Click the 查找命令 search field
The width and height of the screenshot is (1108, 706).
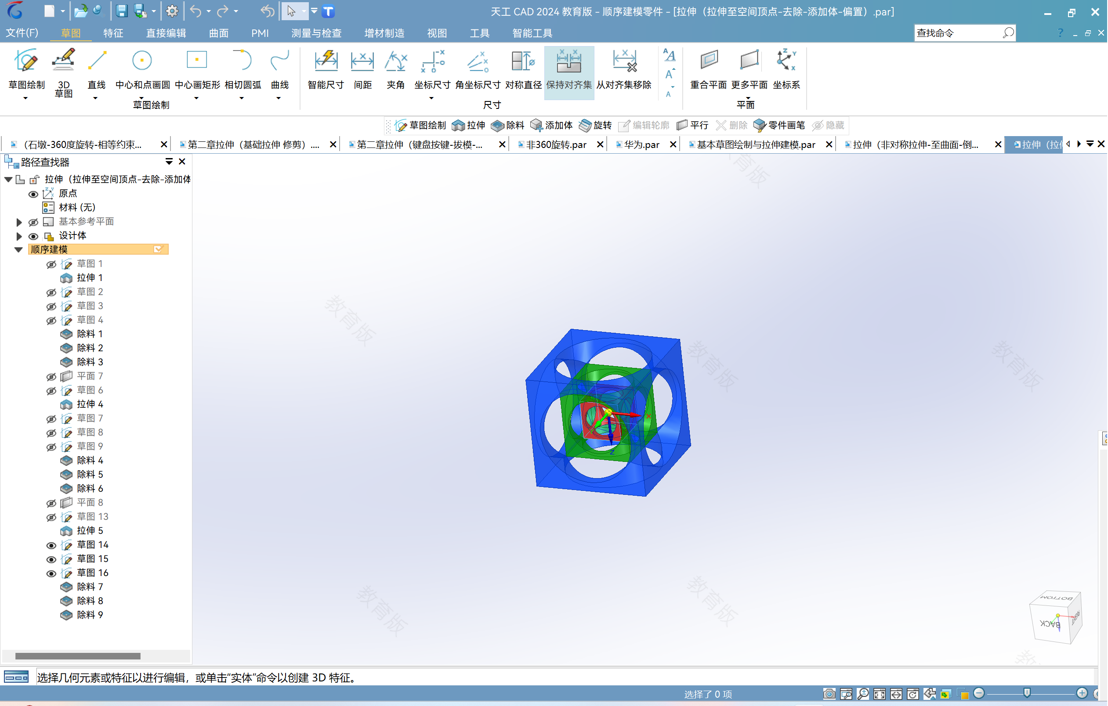[964, 32]
